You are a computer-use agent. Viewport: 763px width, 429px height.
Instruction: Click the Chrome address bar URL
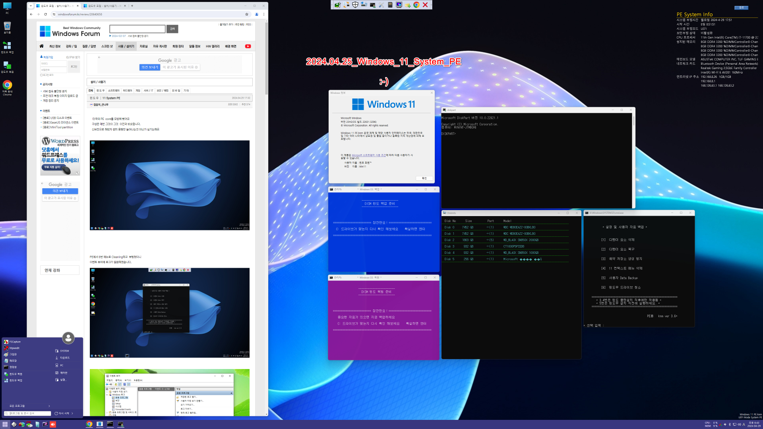click(x=80, y=14)
